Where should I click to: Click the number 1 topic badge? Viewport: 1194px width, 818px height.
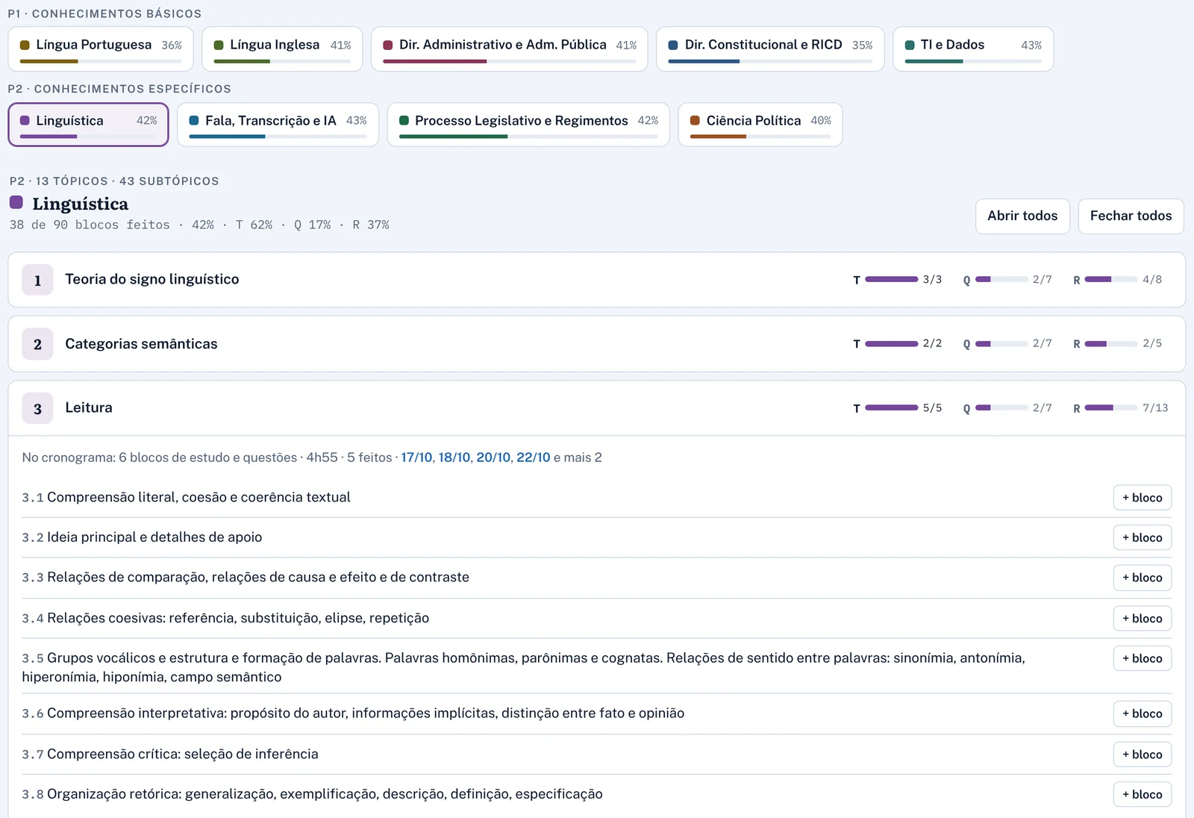[37, 280]
